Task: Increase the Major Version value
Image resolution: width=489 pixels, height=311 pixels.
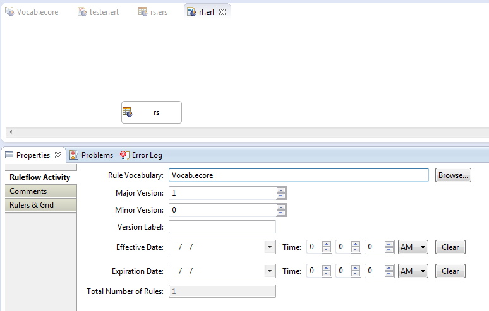Action: [x=281, y=191]
